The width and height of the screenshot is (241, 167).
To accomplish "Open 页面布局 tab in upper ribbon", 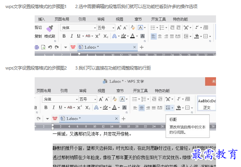I will (x=62, y=19).
